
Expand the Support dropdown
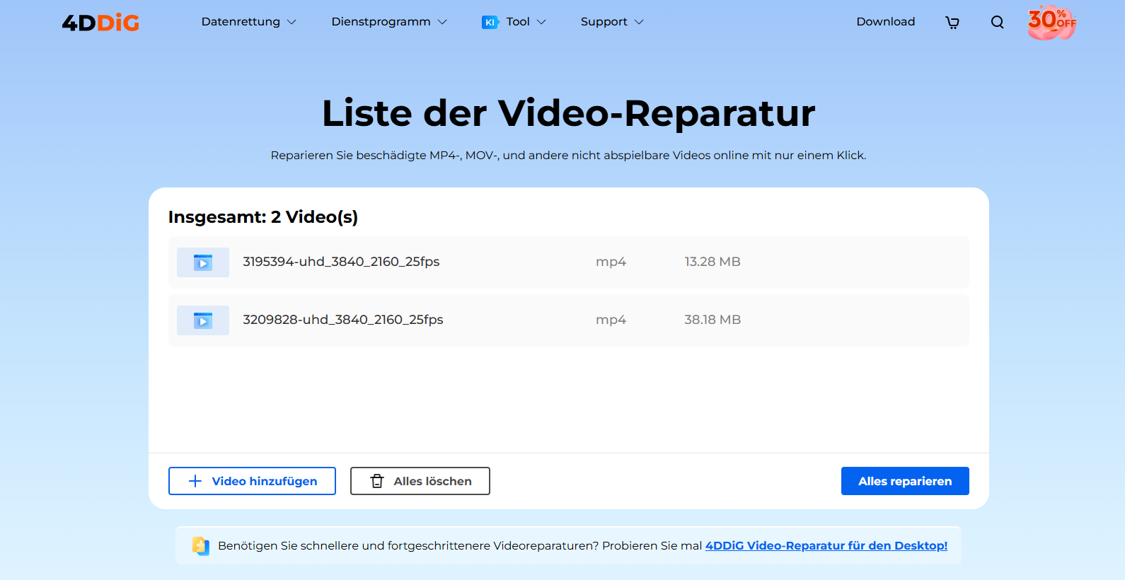point(611,22)
